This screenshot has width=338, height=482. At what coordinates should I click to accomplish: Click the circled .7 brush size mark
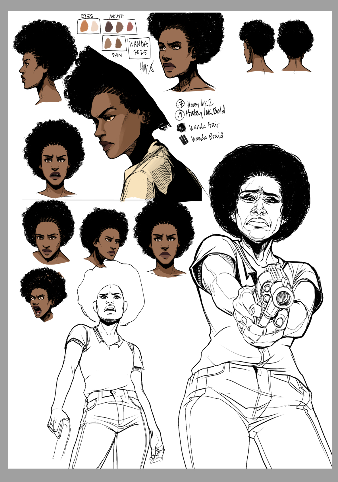click(x=180, y=104)
